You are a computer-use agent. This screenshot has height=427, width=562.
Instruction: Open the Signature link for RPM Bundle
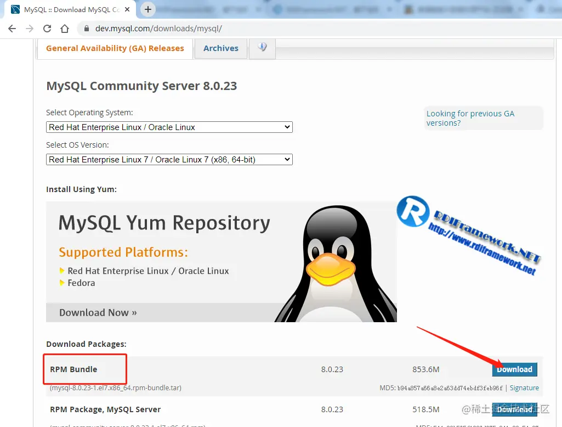(524, 388)
